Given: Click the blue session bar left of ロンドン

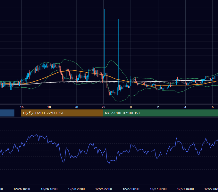Looking at the screenshot, I should [x=7, y=113].
